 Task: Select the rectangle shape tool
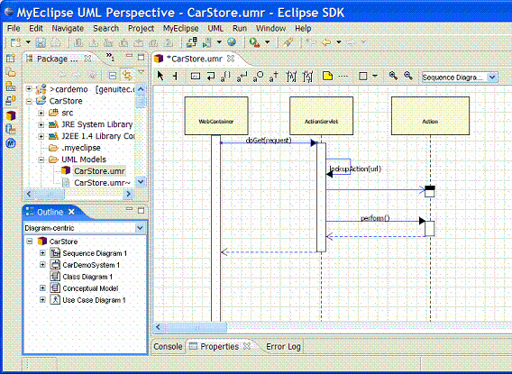(362, 77)
